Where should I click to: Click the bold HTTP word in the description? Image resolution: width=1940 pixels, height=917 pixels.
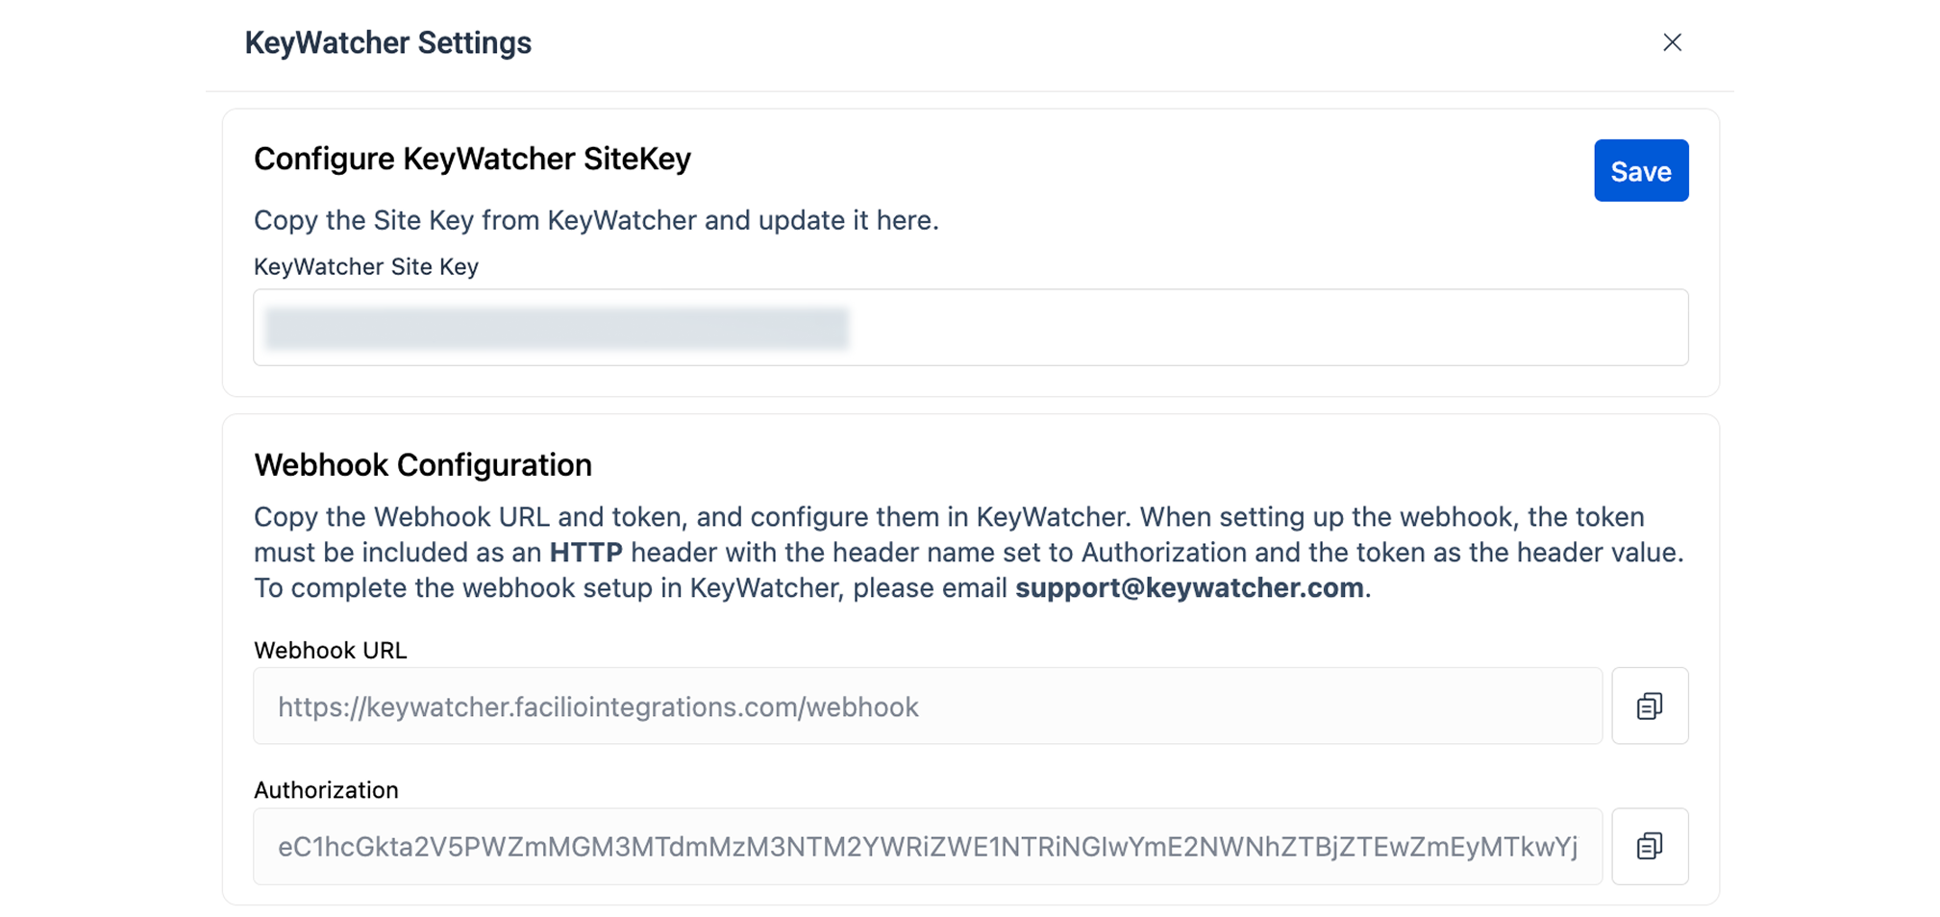585,553
